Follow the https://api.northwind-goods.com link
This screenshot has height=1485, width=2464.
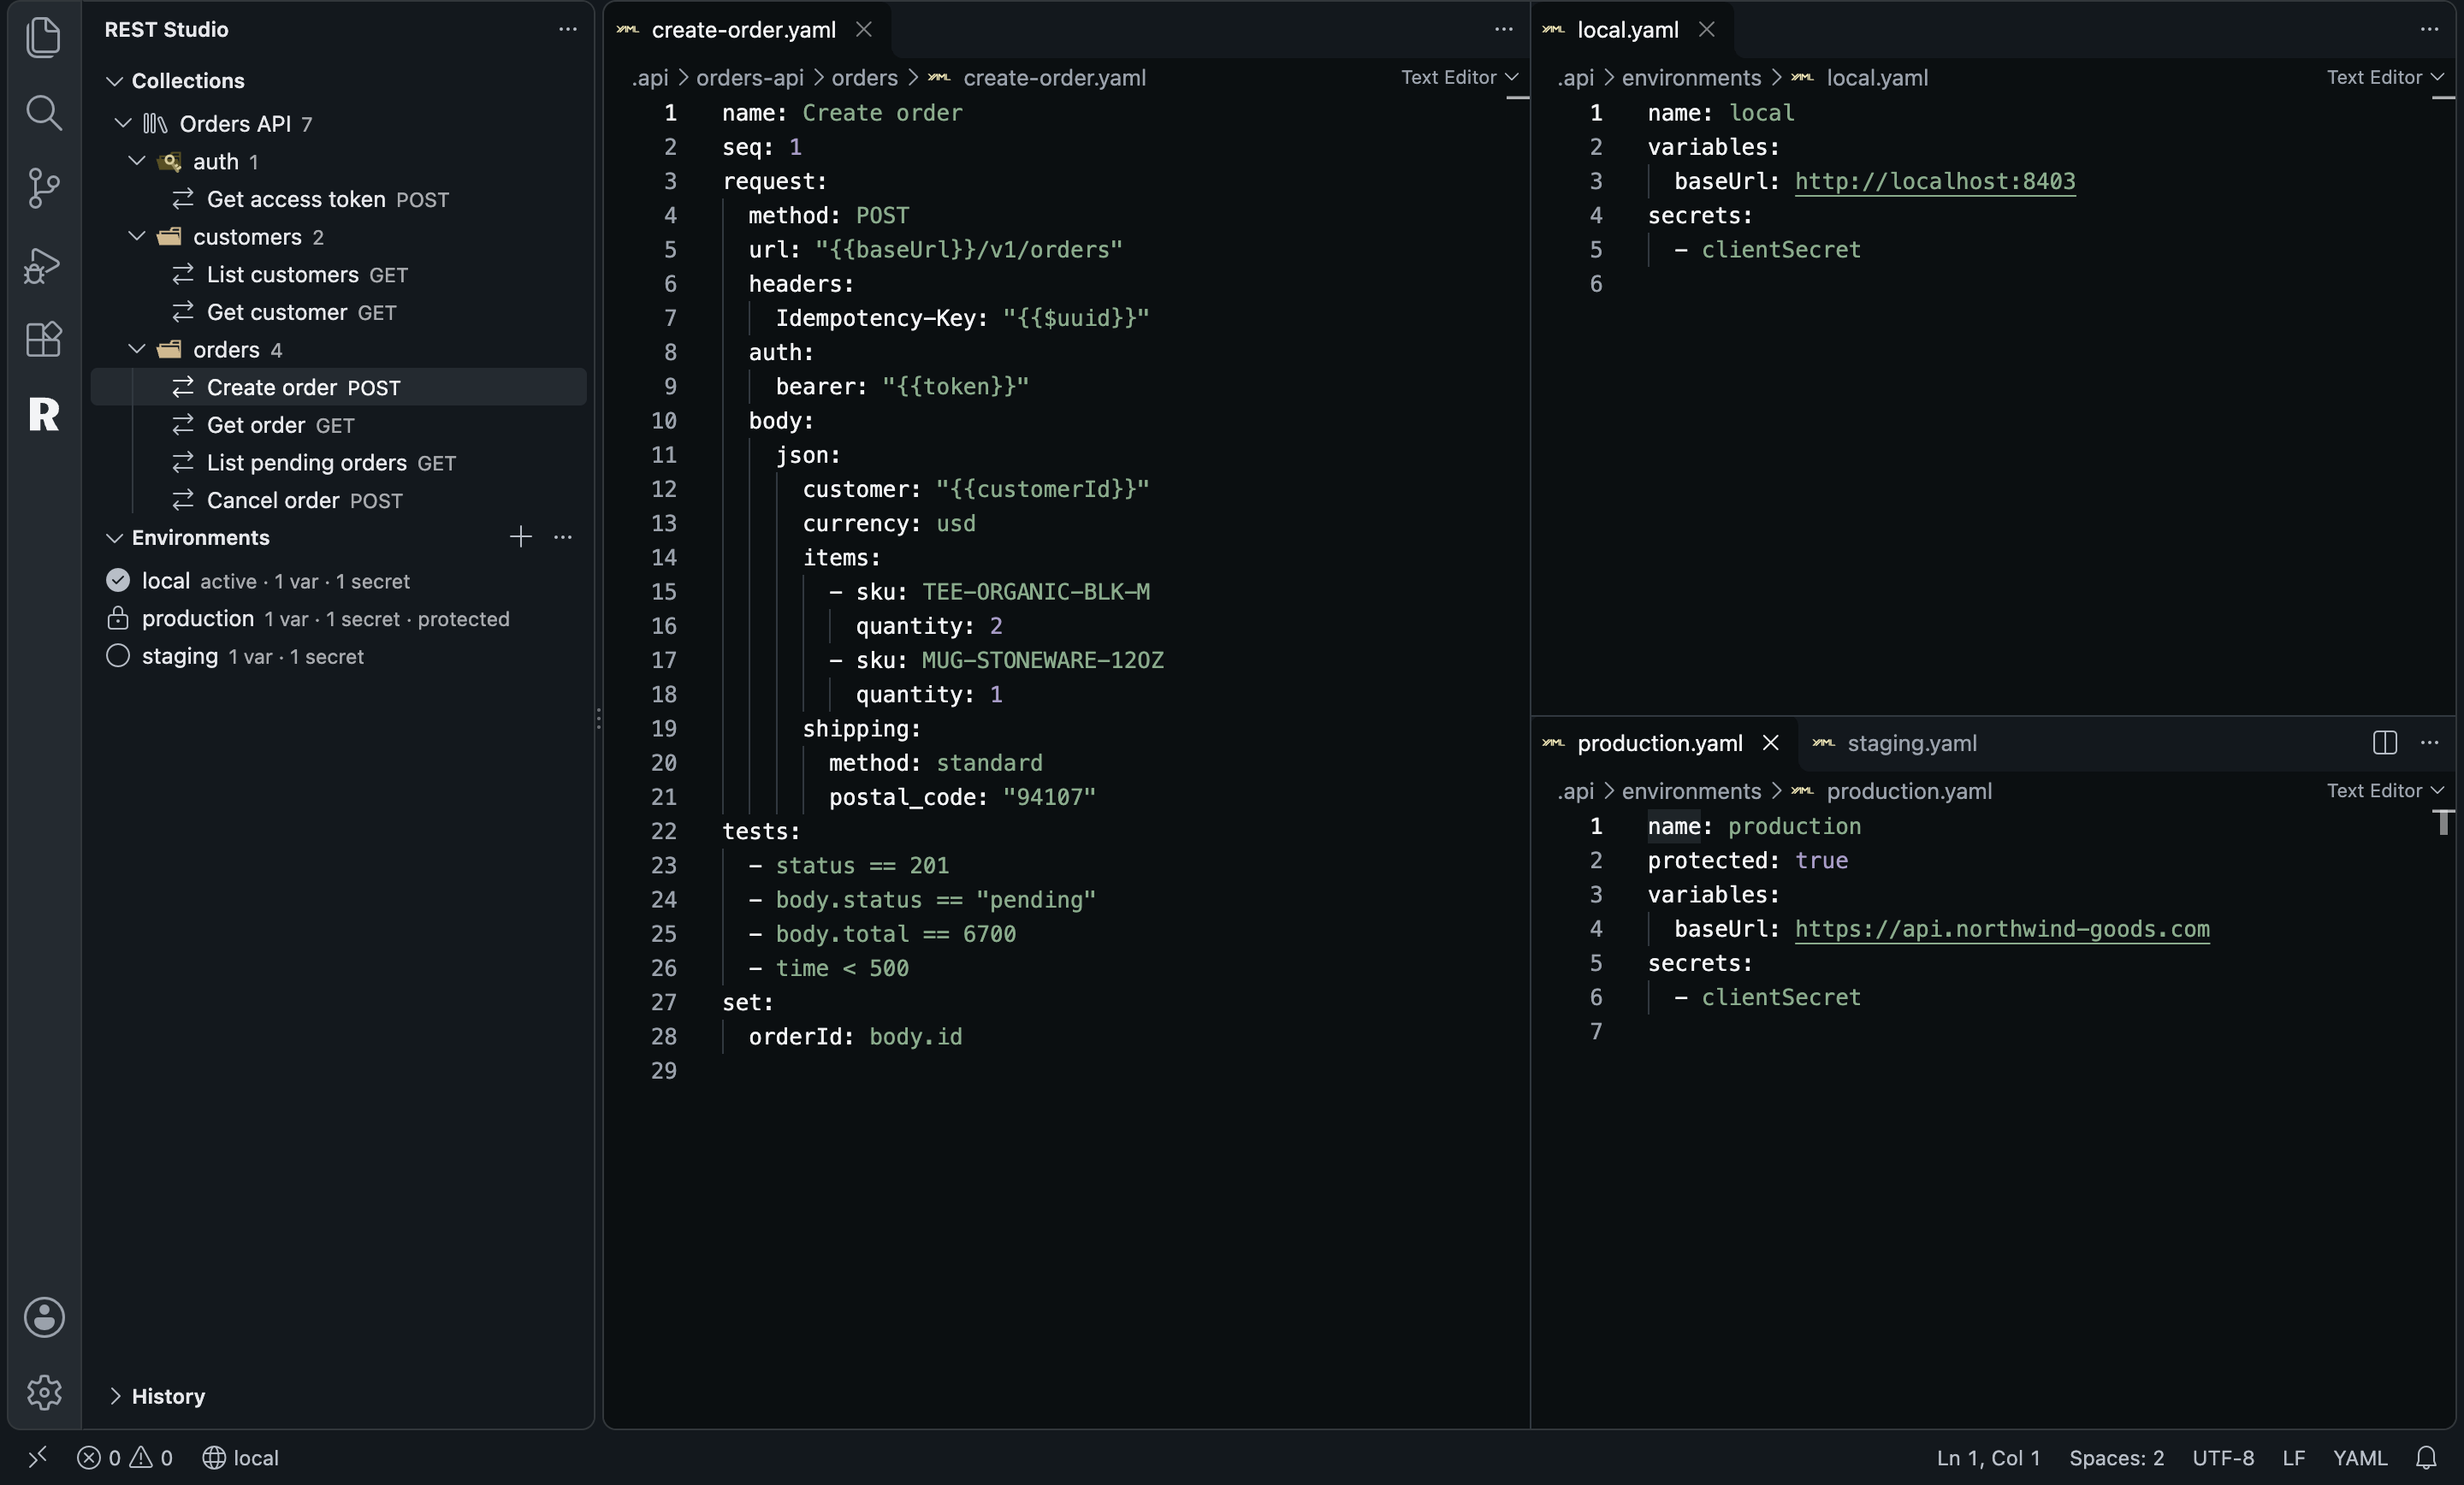pos(2001,929)
